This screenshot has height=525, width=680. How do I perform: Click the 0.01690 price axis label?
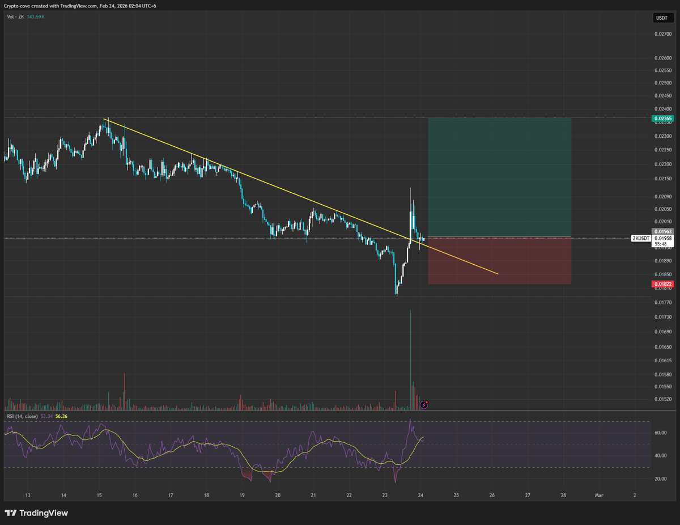(x=662, y=331)
